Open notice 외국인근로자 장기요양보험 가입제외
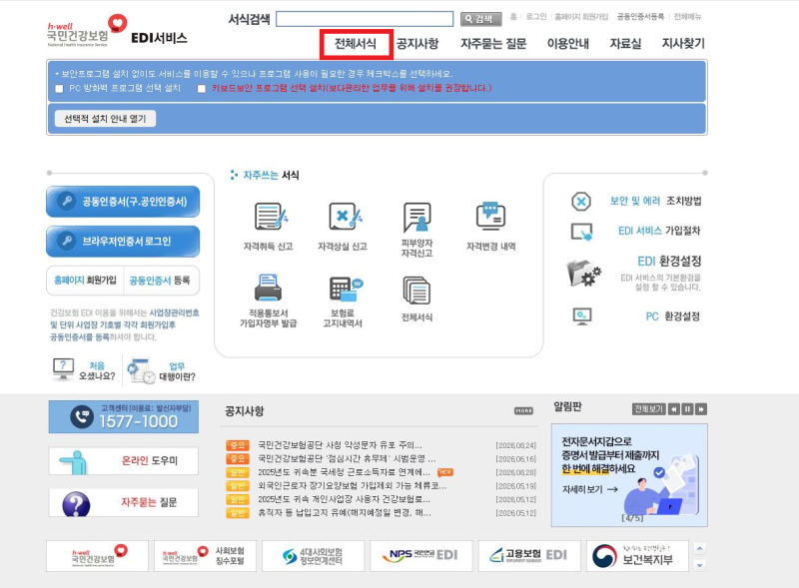 pos(353,486)
